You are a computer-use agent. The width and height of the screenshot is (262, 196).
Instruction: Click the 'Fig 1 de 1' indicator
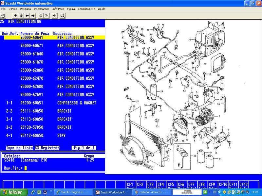(84, 148)
